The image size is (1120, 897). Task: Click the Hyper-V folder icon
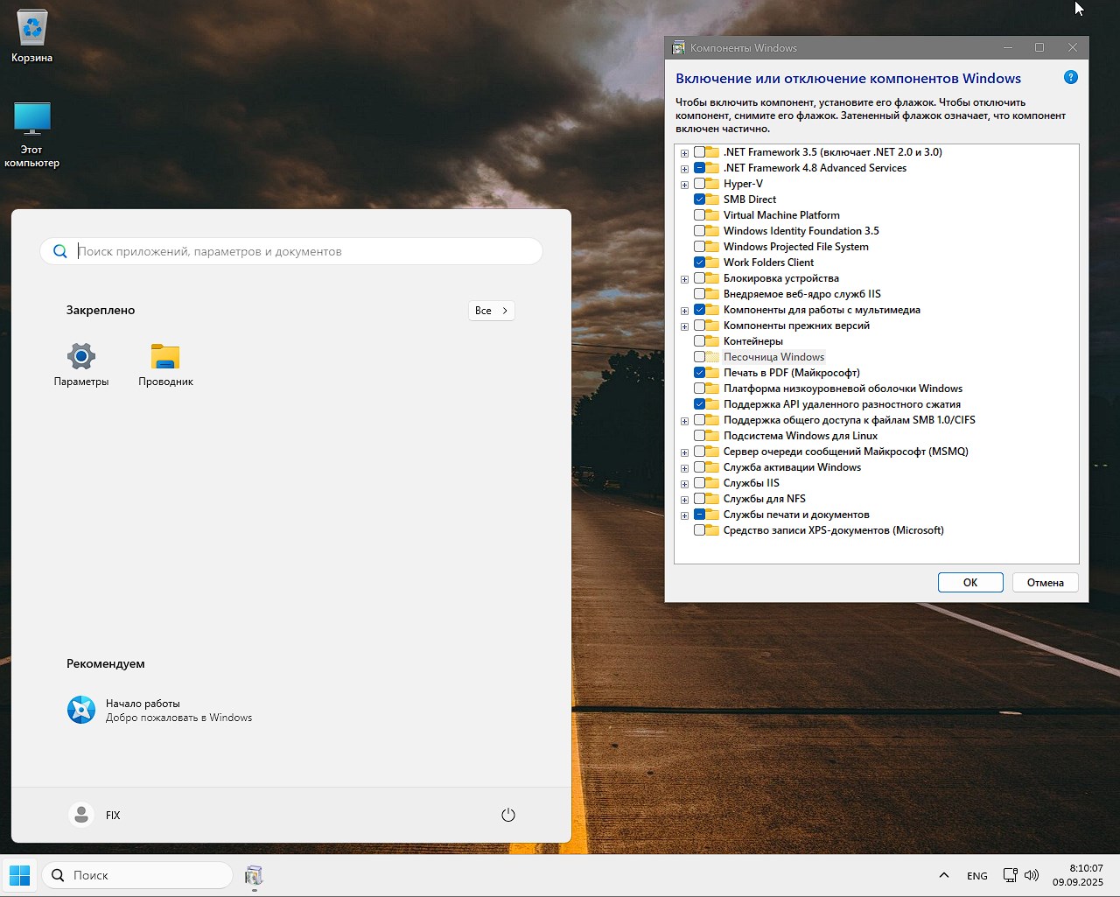pos(713,184)
